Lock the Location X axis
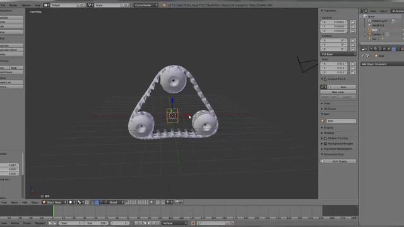This screenshot has width=404, height=227. [x=353, y=22]
